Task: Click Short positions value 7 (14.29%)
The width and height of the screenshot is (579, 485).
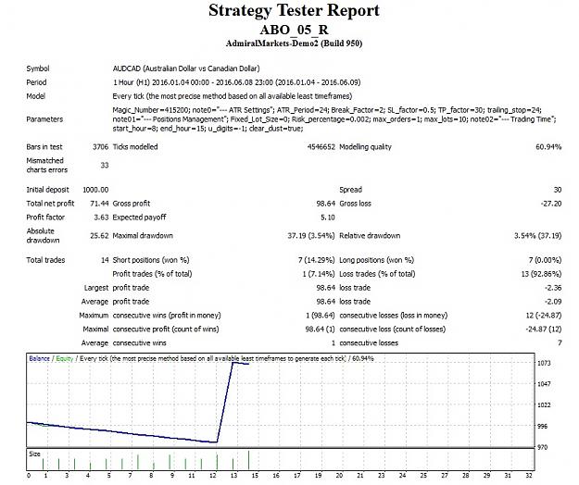Action: (317, 260)
